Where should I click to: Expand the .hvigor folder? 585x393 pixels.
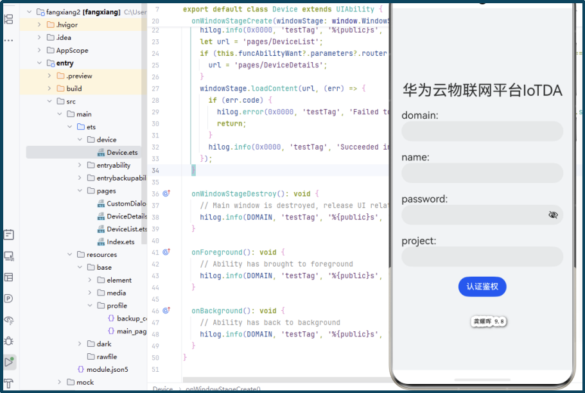tap(39, 24)
